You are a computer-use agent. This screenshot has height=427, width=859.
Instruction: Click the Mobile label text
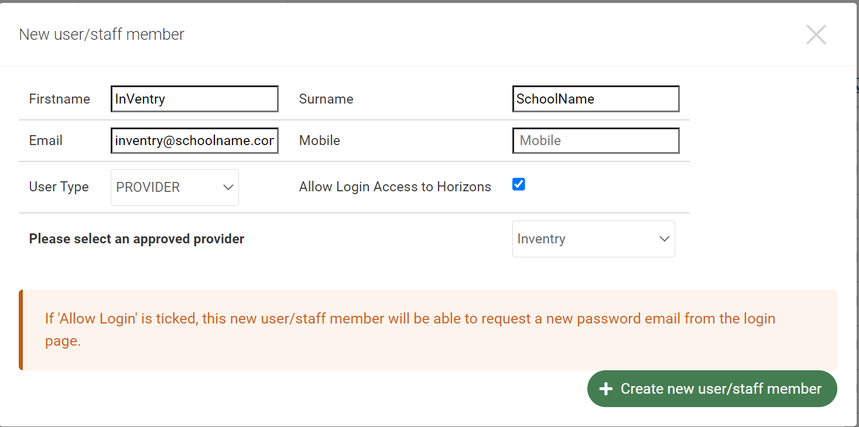tap(320, 140)
